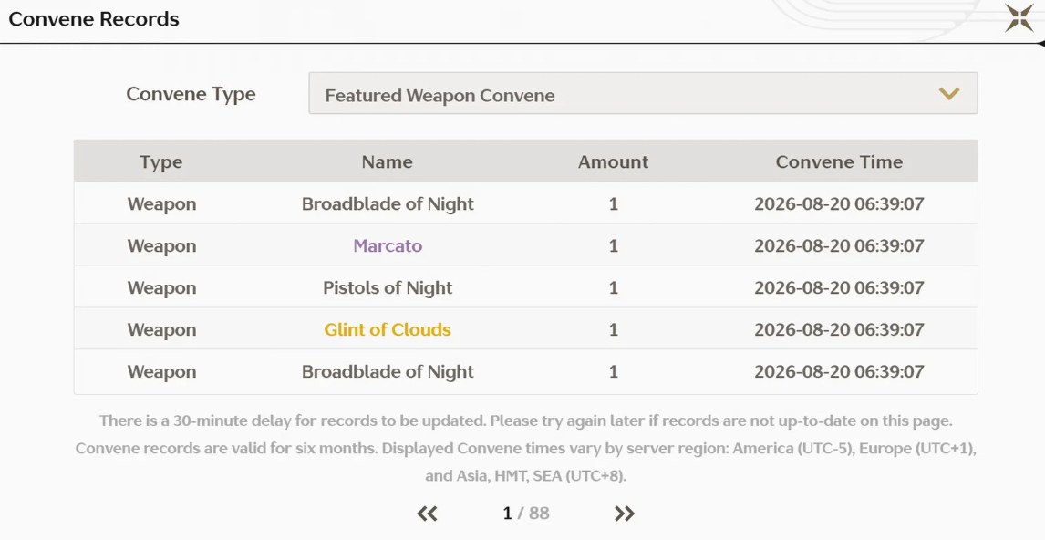Select the Name column header
The width and height of the screenshot is (1045, 540).
coord(388,162)
